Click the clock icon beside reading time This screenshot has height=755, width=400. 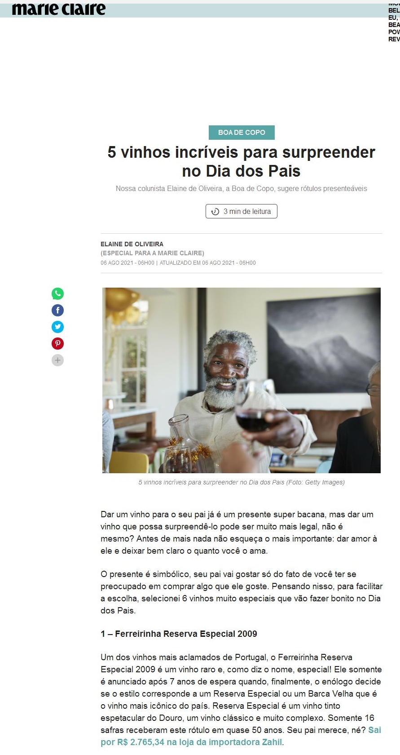[215, 212]
